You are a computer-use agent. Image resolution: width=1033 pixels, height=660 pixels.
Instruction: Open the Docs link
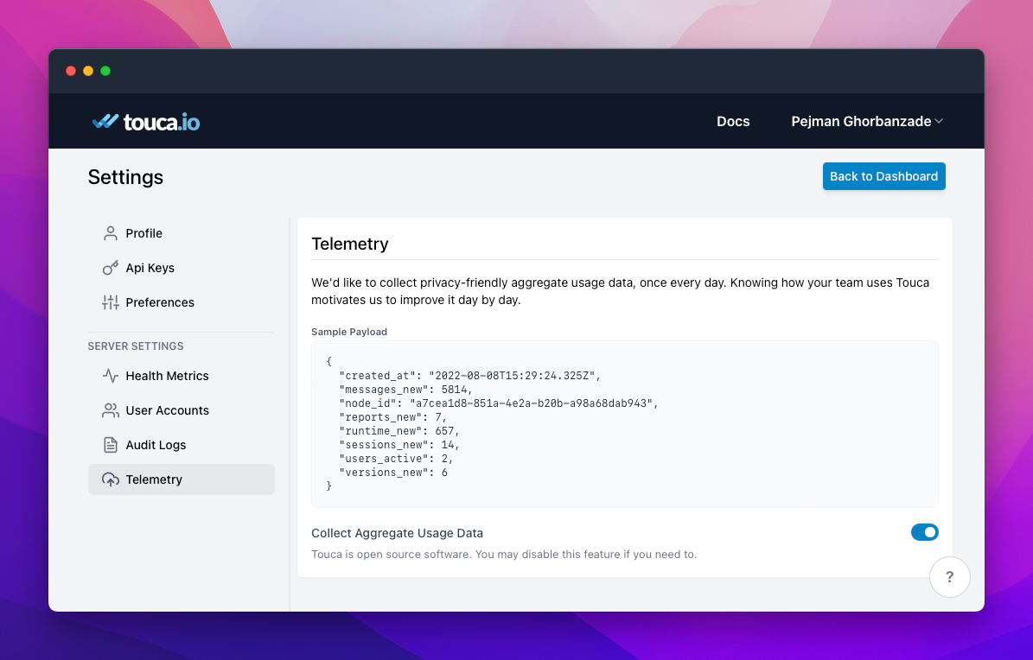point(732,121)
